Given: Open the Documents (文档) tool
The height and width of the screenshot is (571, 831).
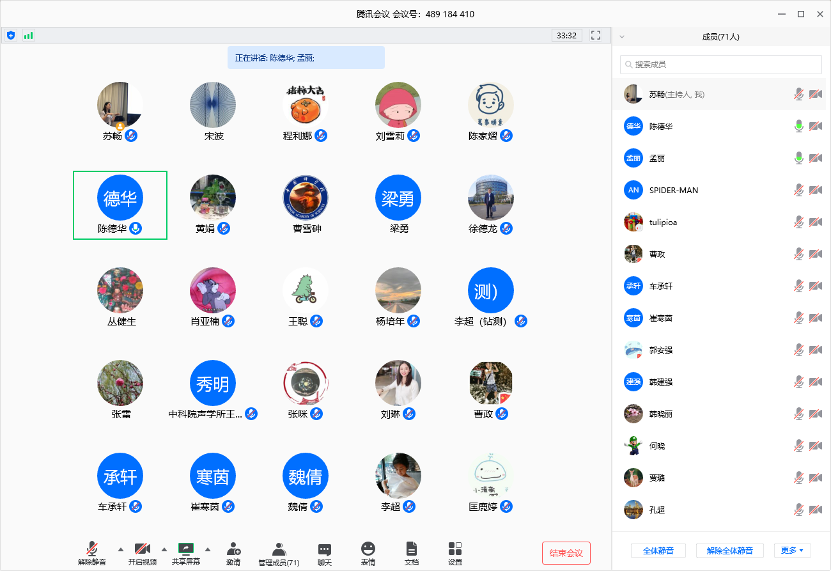Looking at the screenshot, I should pyautogui.click(x=412, y=549).
